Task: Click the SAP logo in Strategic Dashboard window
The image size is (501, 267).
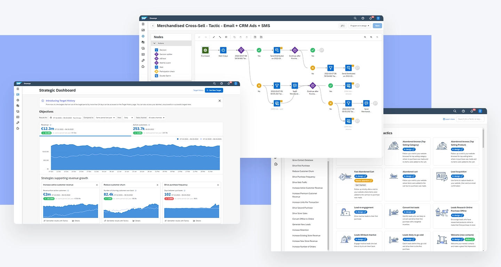Action: tap(18, 83)
